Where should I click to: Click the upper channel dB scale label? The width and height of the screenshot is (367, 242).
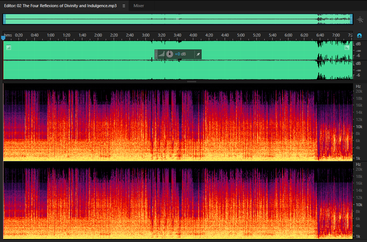(x=358, y=44)
